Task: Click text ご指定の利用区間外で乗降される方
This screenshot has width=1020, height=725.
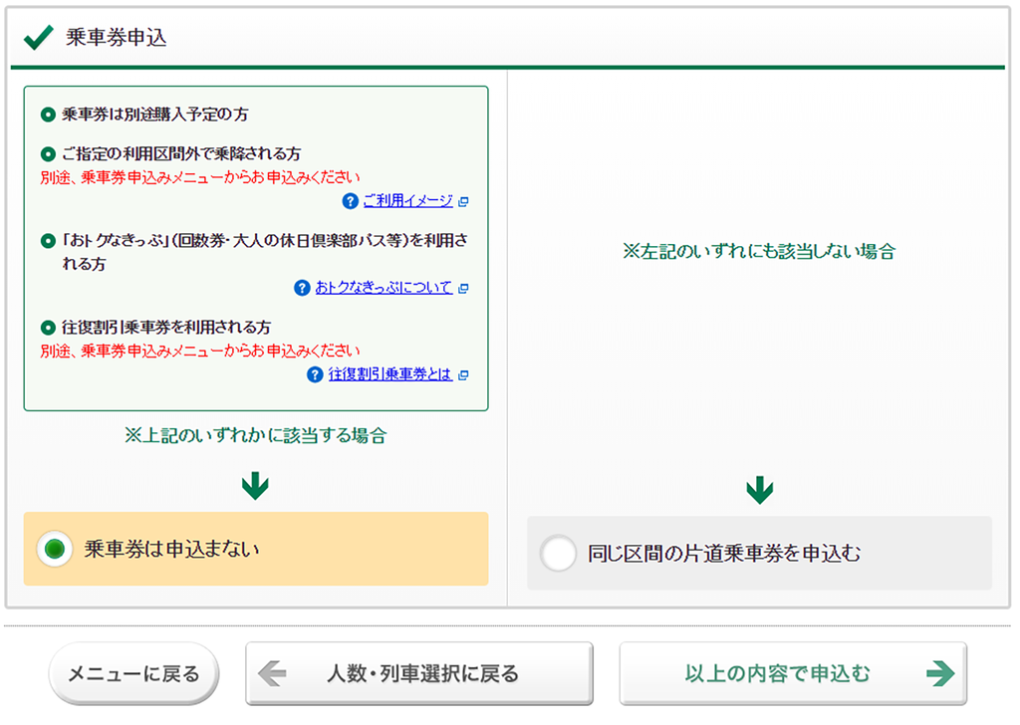Action: (x=181, y=154)
